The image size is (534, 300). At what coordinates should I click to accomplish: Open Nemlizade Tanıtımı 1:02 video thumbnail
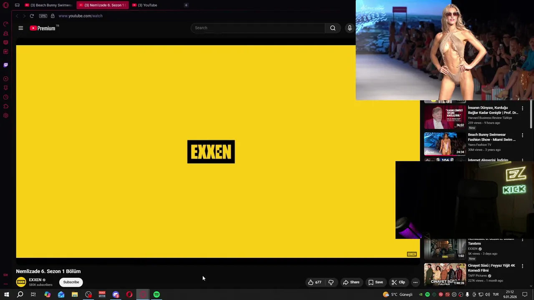coord(445,249)
